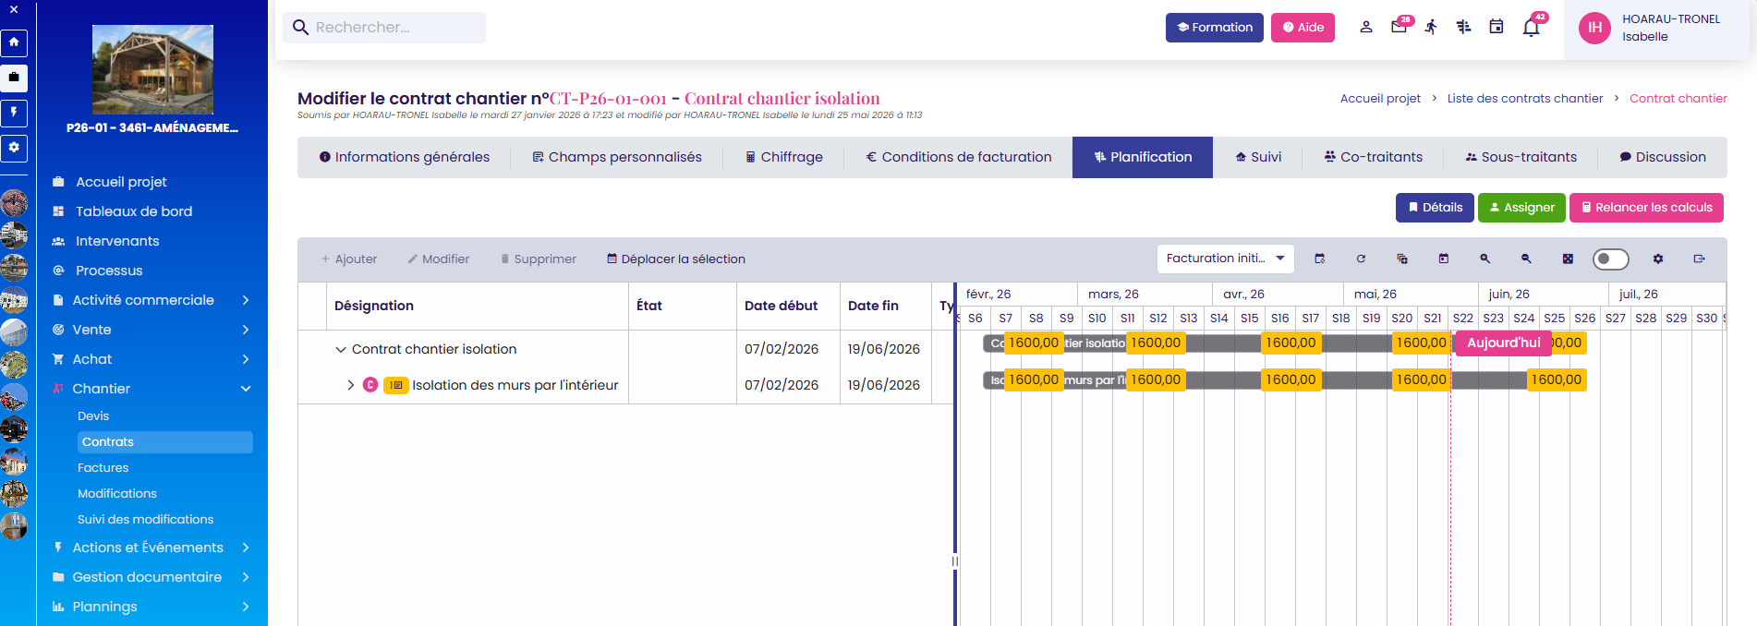Viewport: 1757px width, 626px height.
Task: Open the Sous-traitants tab
Action: point(1521,157)
